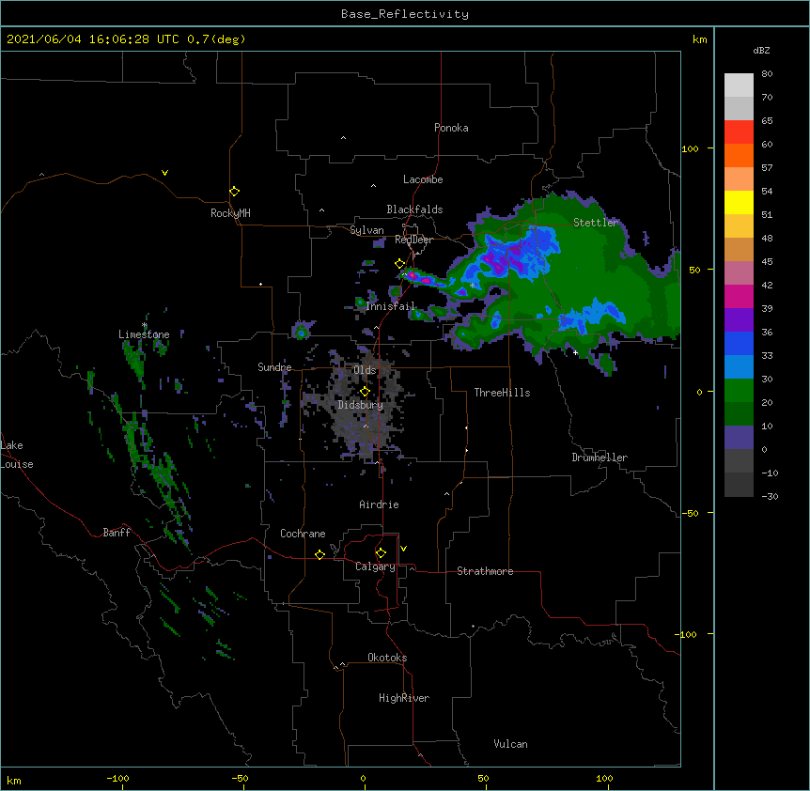Click the dBZ legend heading

(761, 50)
